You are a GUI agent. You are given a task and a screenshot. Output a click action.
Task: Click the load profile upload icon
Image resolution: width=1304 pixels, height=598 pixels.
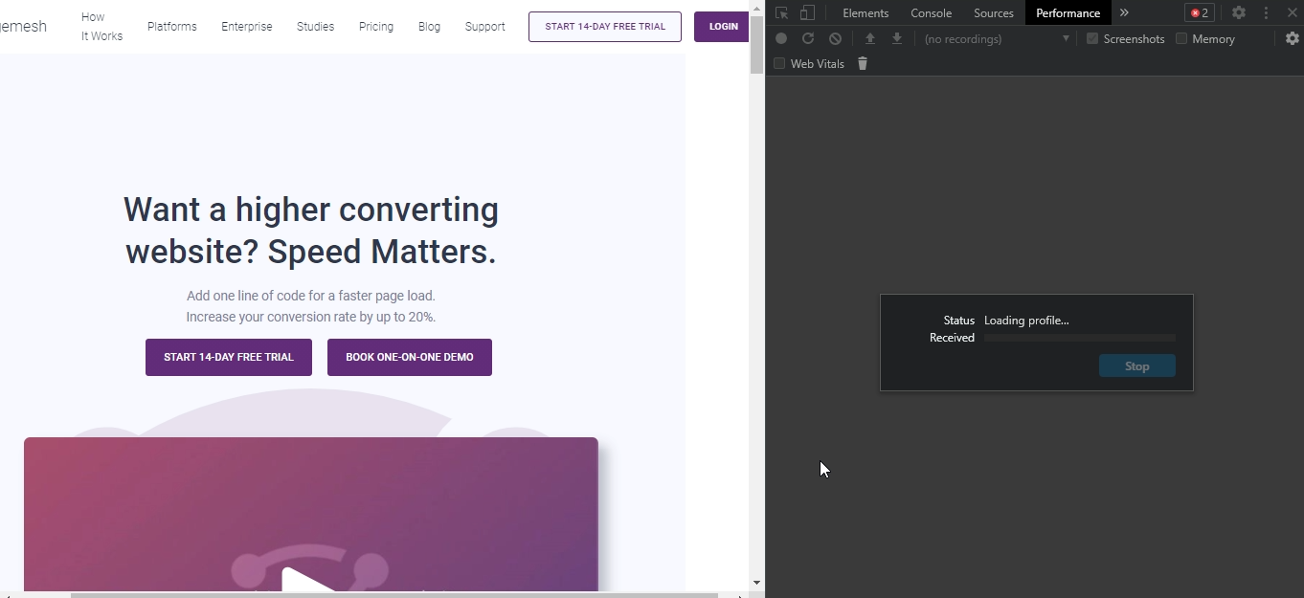tap(870, 38)
